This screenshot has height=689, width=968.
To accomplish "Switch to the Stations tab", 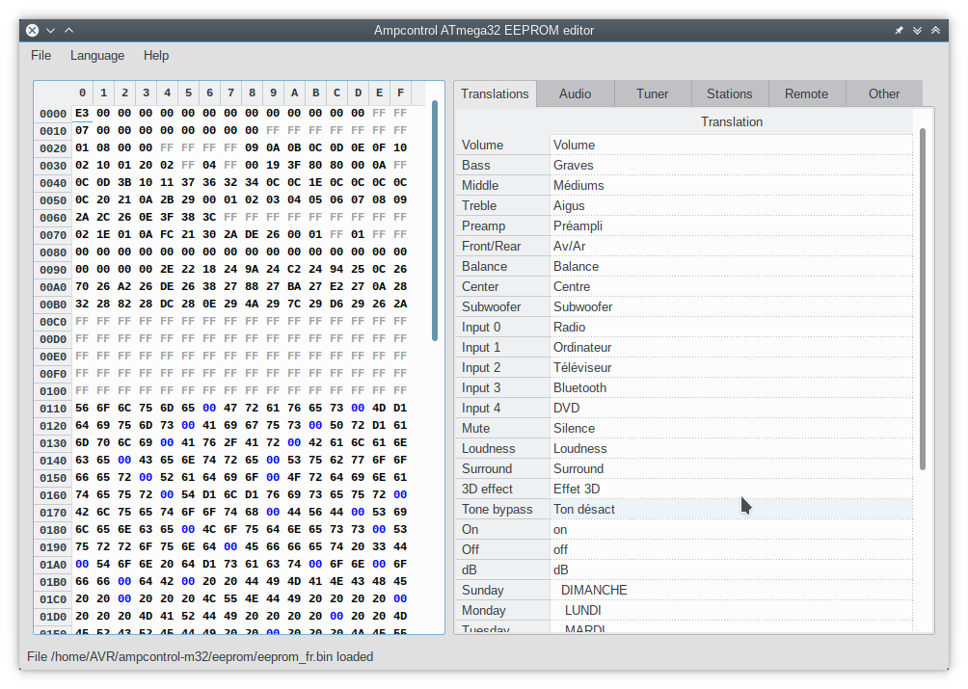I will click(729, 93).
